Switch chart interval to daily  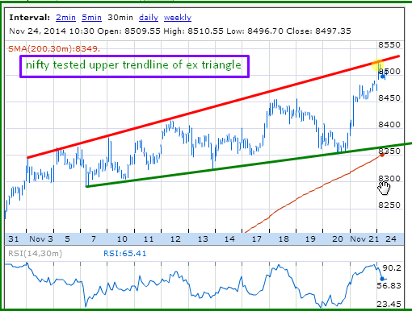pos(149,18)
